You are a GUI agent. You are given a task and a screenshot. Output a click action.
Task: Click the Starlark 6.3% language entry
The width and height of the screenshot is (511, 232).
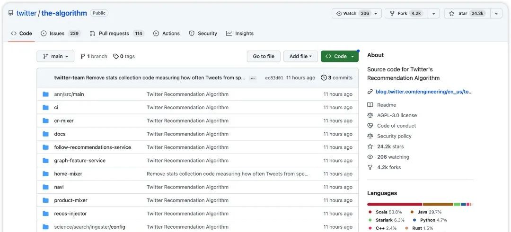[x=387, y=220]
